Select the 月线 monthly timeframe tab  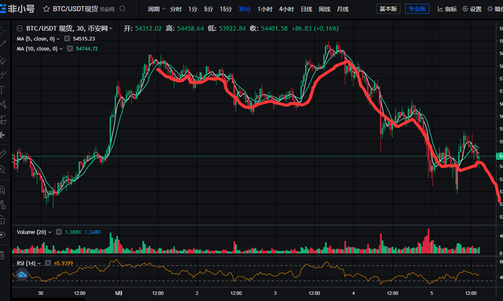tap(343, 9)
